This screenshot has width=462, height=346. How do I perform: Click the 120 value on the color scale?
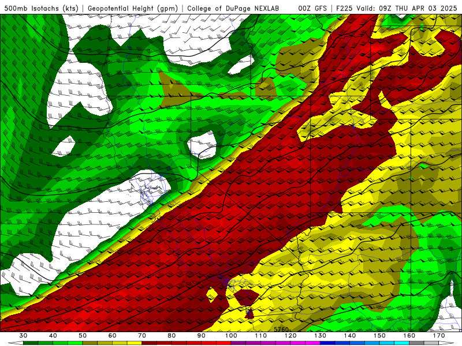(290, 336)
